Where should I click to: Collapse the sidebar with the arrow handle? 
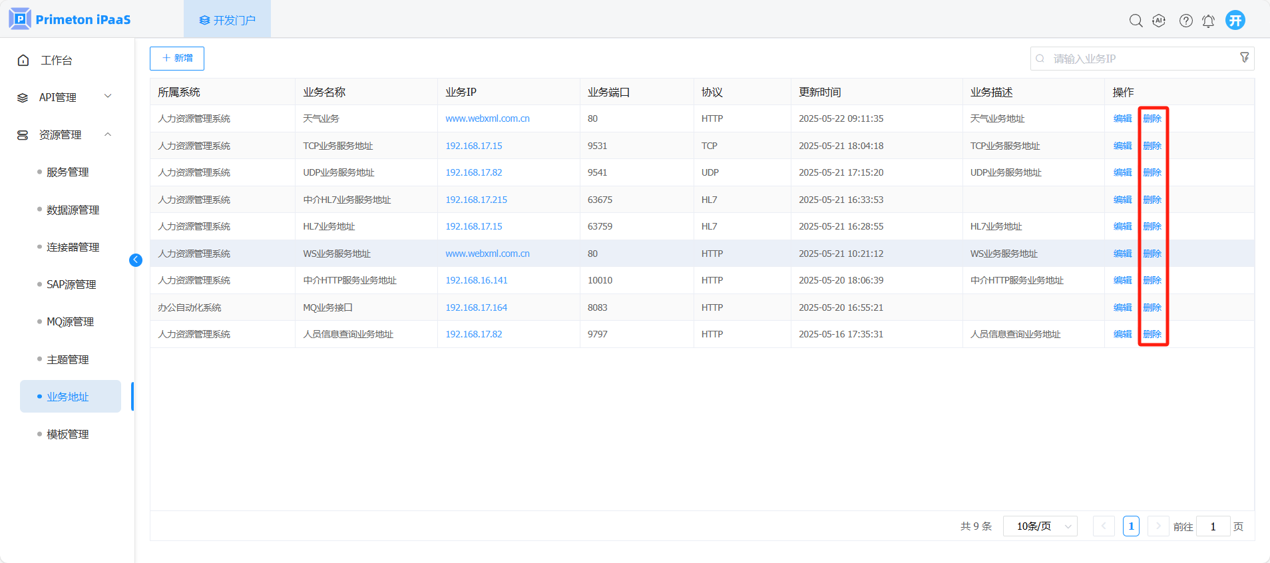[136, 260]
